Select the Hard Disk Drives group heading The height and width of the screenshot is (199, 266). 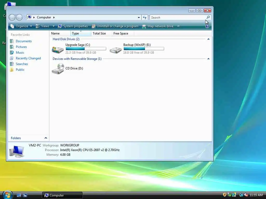(x=66, y=39)
